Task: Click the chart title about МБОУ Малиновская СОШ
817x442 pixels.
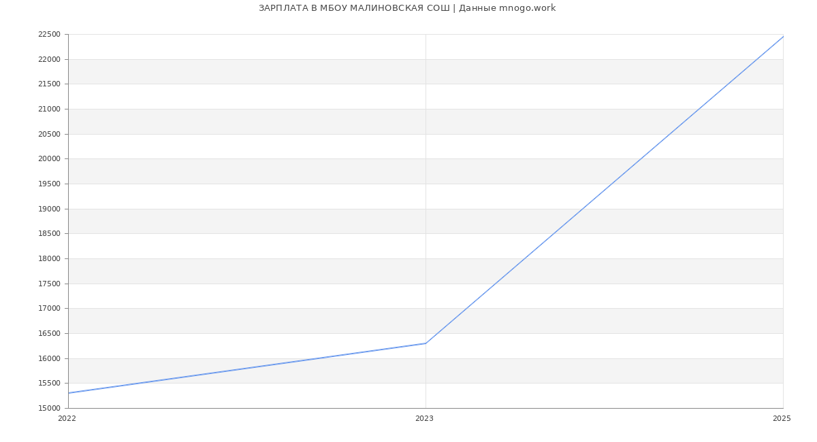Action: click(x=407, y=8)
